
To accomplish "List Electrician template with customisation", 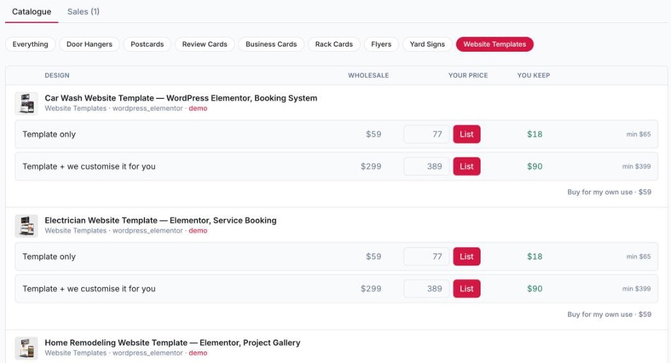I will click(x=467, y=289).
